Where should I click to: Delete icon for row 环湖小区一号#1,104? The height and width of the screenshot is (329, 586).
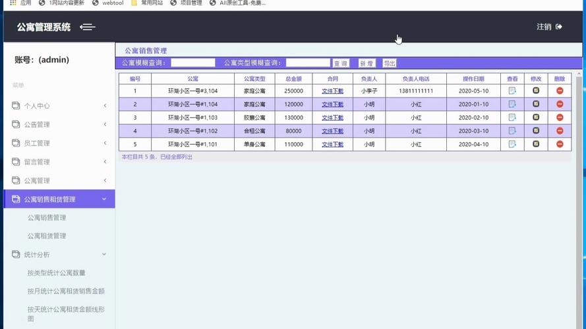(560, 104)
